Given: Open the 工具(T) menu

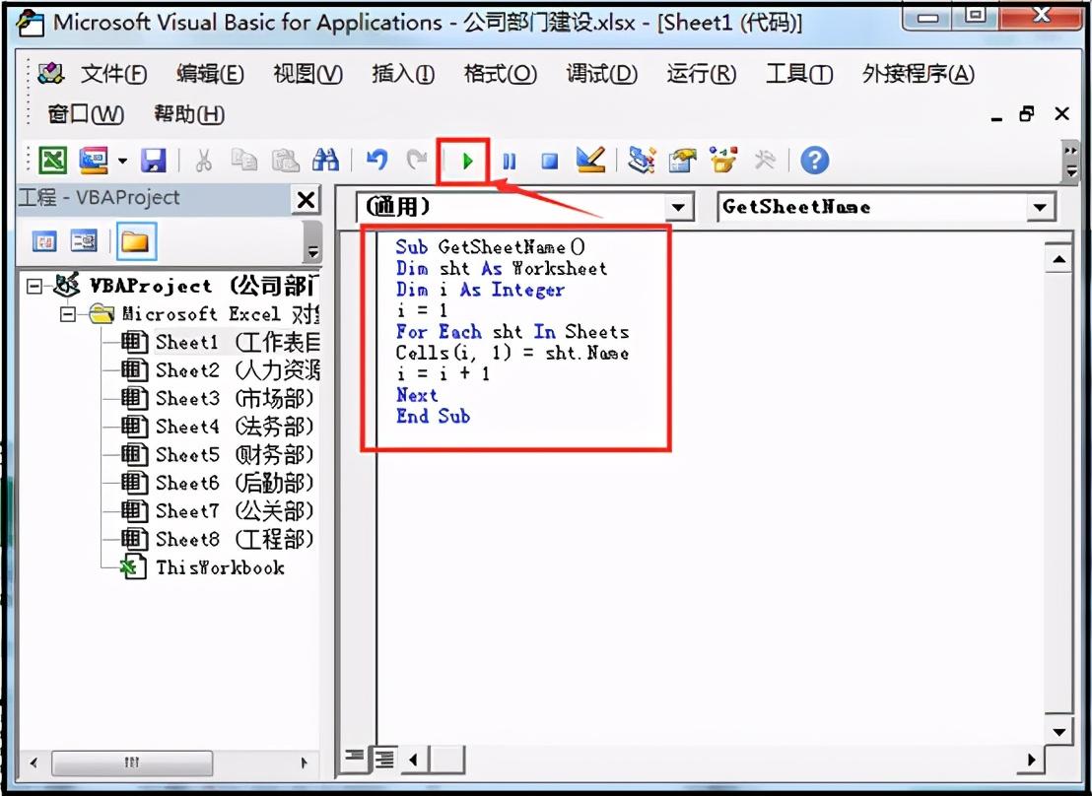Looking at the screenshot, I should click(x=799, y=73).
